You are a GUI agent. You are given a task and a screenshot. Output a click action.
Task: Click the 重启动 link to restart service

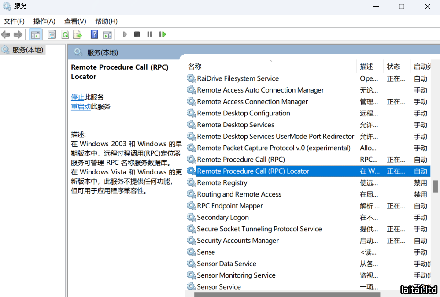click(81, 107)
